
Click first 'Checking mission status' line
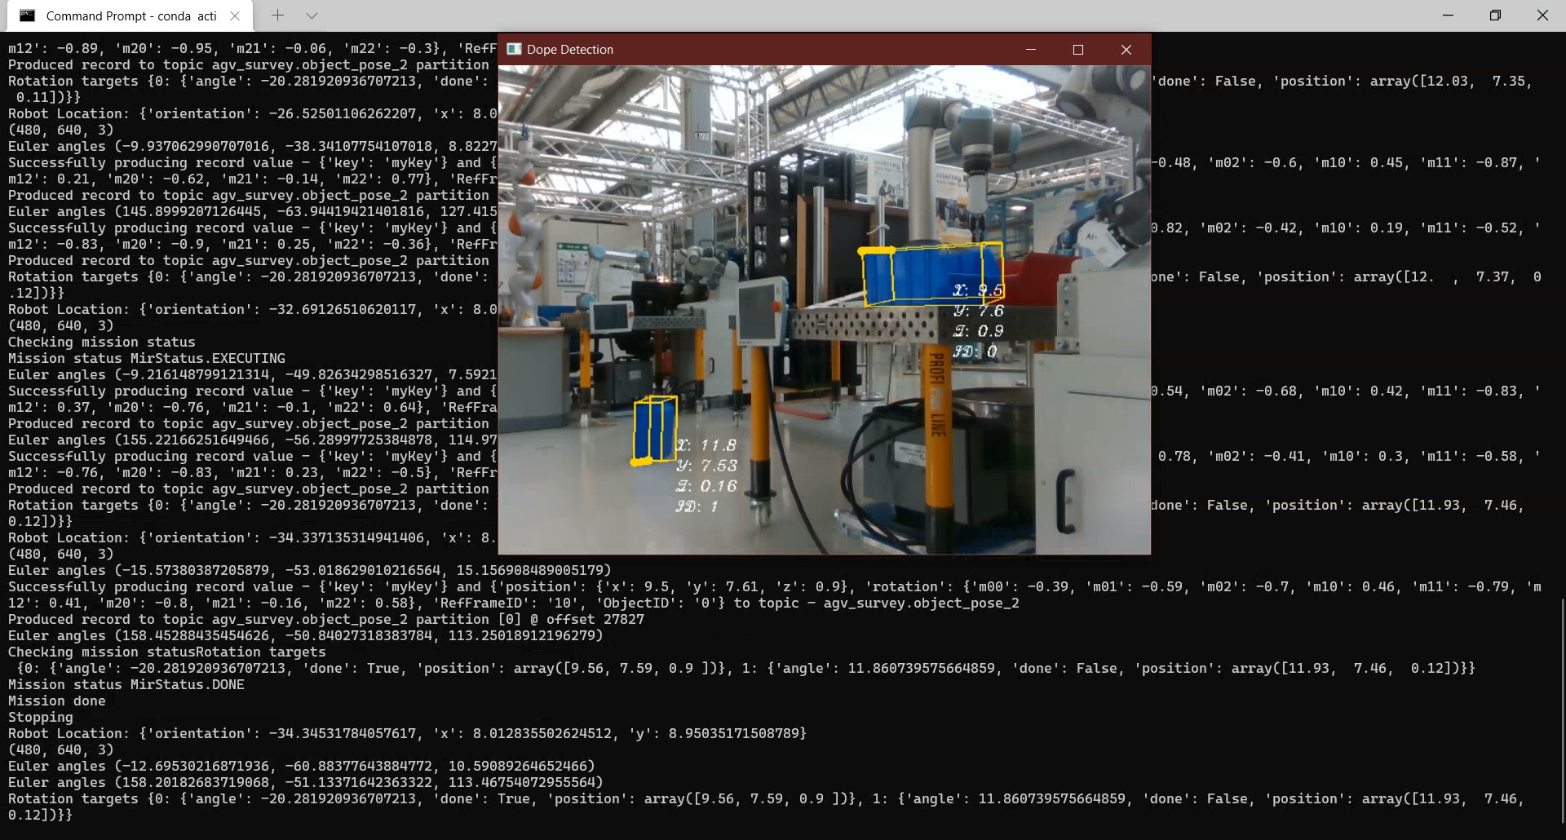click(102, 342)
